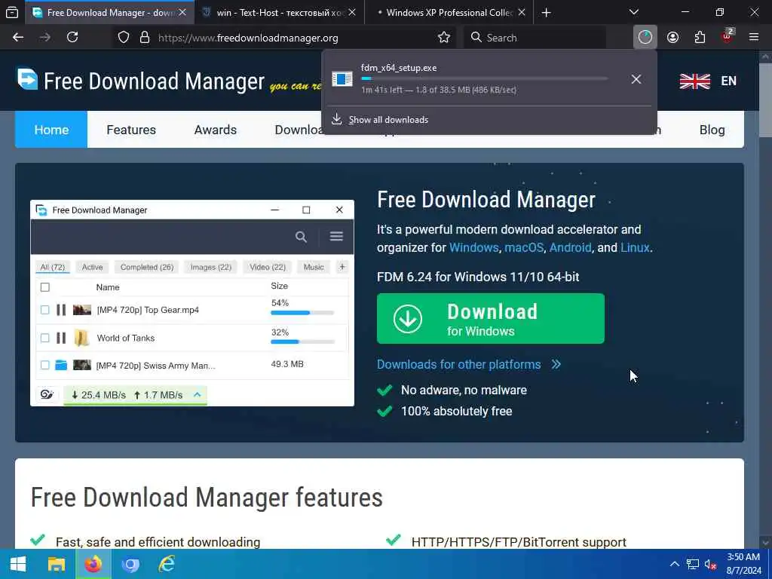Open the Windows Start button
772x579 pixels.
[x=18, y=564]
